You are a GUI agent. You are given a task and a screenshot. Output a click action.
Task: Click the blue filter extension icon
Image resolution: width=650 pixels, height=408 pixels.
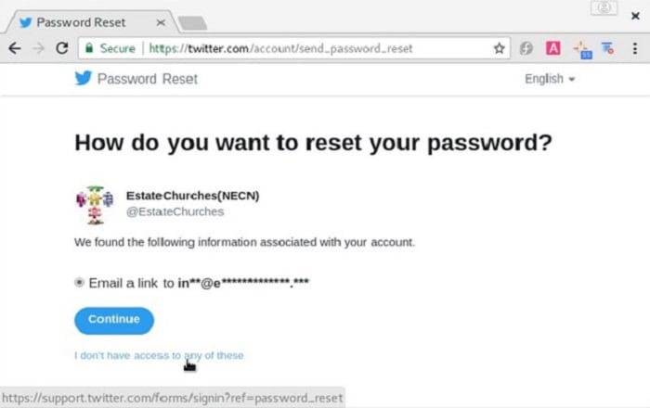(607, 48)
